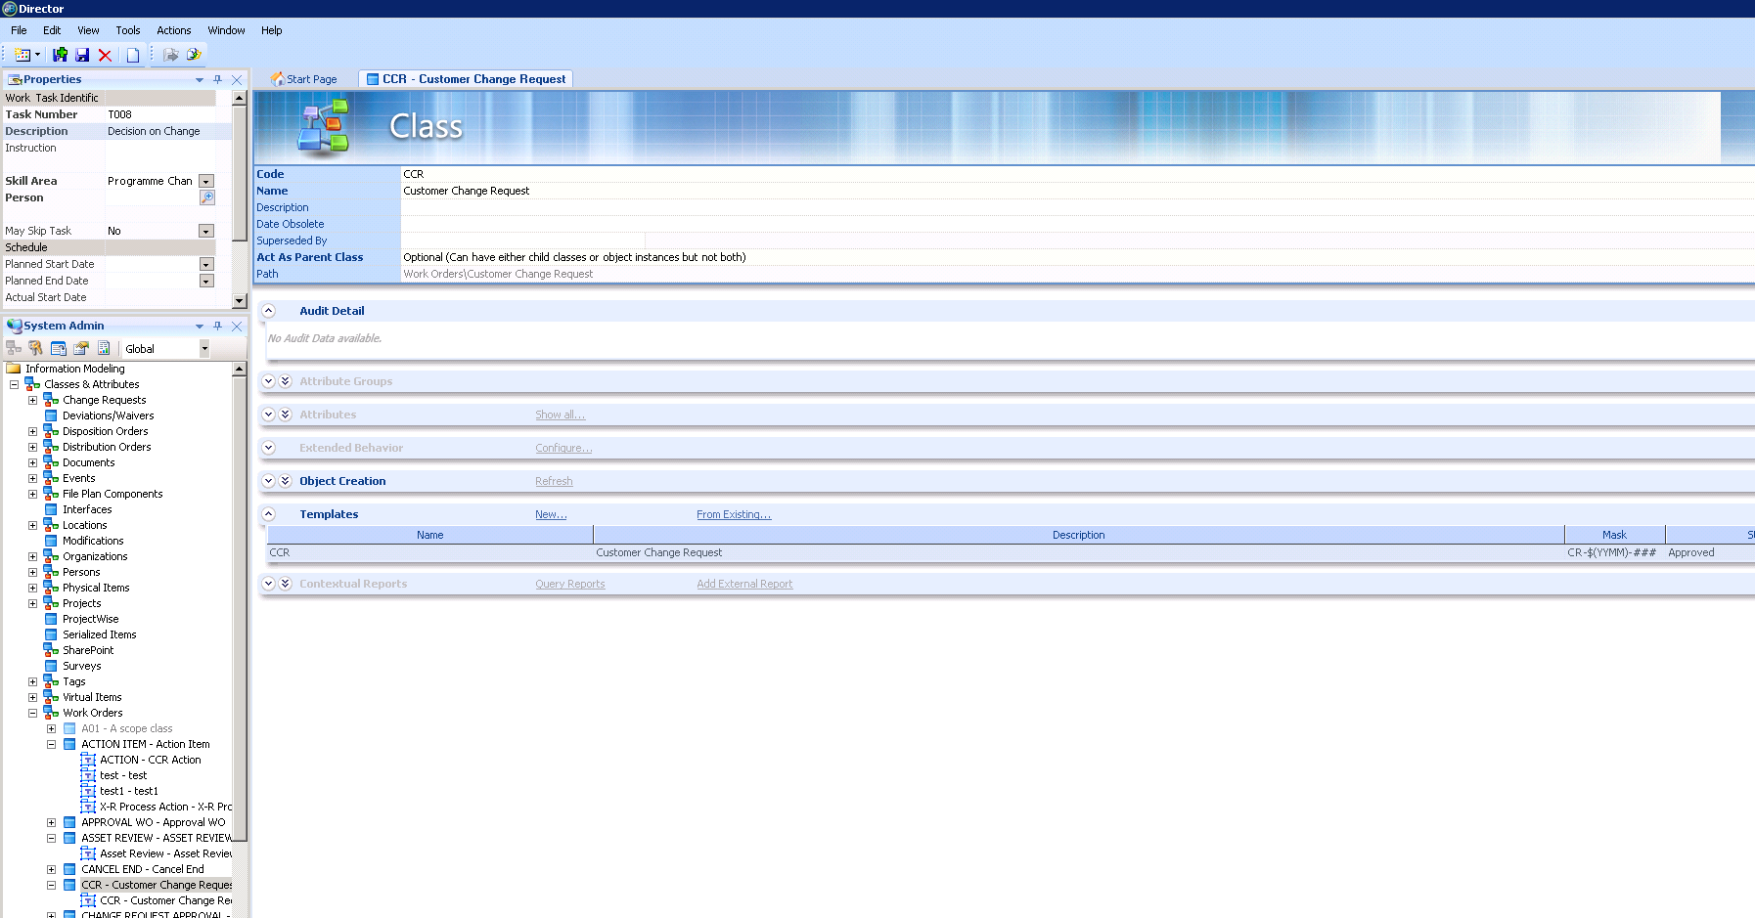Close the System Admin panel
The width and height of the screenshot is (1755, 918).
(237, 326)
